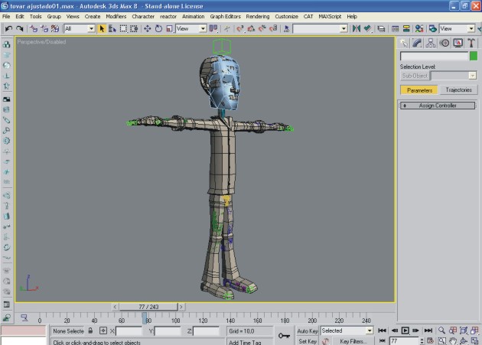Open the Modifiers menu

pyautogui.click(x=116, y=16)
